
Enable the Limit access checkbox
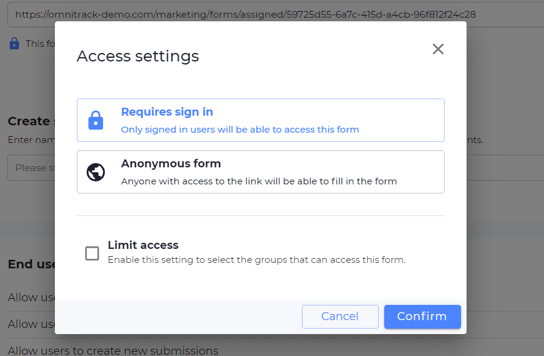point(92,253)
